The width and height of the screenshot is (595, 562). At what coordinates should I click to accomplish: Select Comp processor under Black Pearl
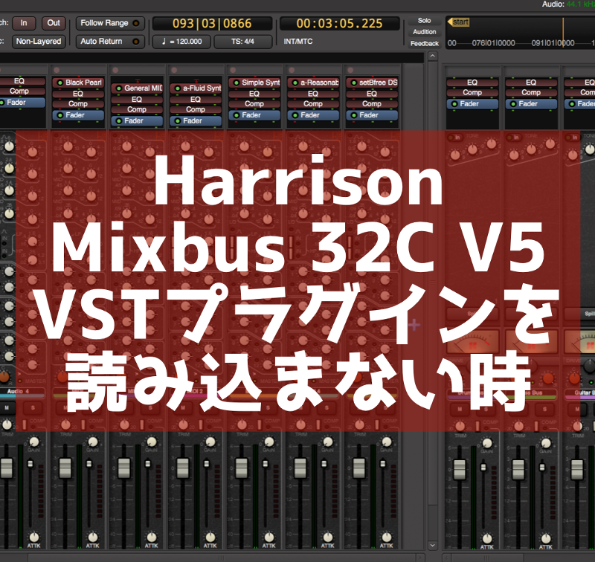coord(78,104)
